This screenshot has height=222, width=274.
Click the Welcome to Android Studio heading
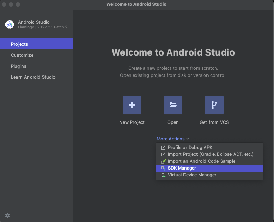click(173, 52)
